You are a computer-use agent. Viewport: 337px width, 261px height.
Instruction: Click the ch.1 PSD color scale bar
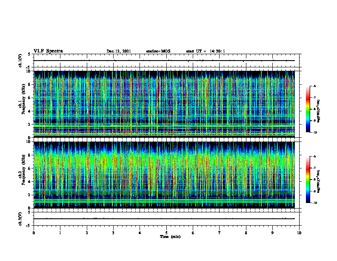point(308,109)
